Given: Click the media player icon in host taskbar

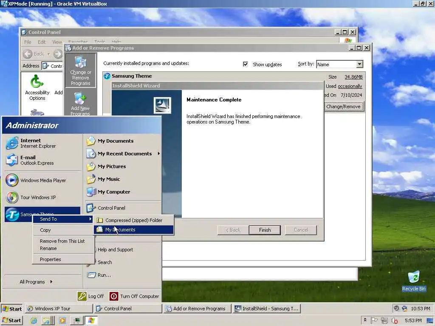Looking at the screenshot, I should (x=62, y=321).
